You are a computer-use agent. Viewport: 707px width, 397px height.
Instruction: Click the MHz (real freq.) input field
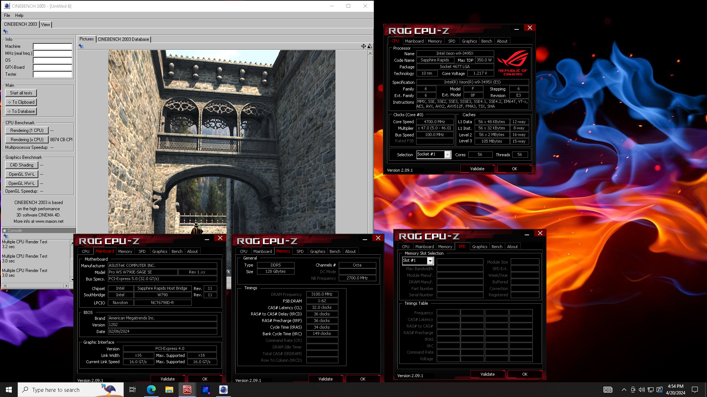coord(52,53)
